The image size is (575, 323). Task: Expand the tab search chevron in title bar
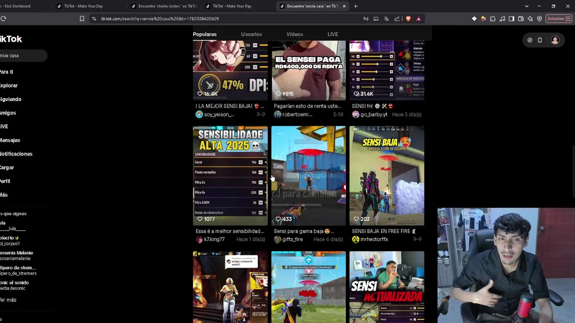point(526,6)
